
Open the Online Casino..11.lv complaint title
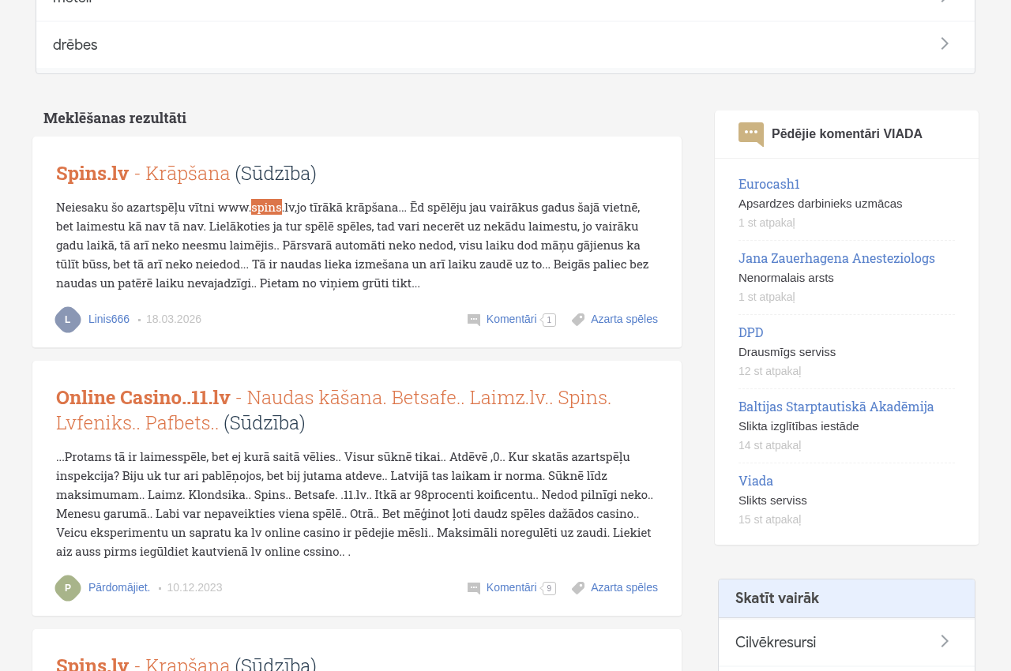[333, 410]
